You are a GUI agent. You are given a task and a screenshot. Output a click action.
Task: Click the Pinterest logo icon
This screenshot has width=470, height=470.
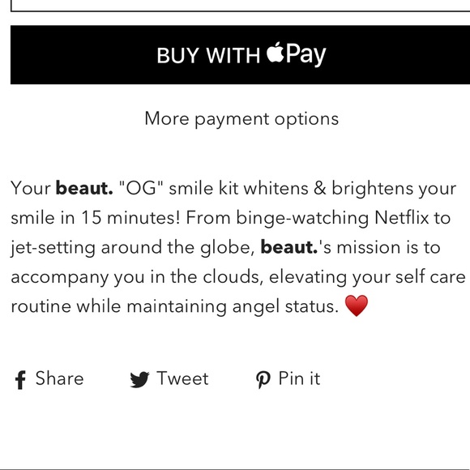tap(263, 380)
